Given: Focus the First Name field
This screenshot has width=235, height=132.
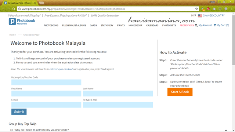Looking at the screenshot, I should (x=46, y=93).
